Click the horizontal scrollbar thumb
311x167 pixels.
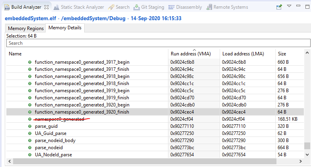tap(145, 161)
